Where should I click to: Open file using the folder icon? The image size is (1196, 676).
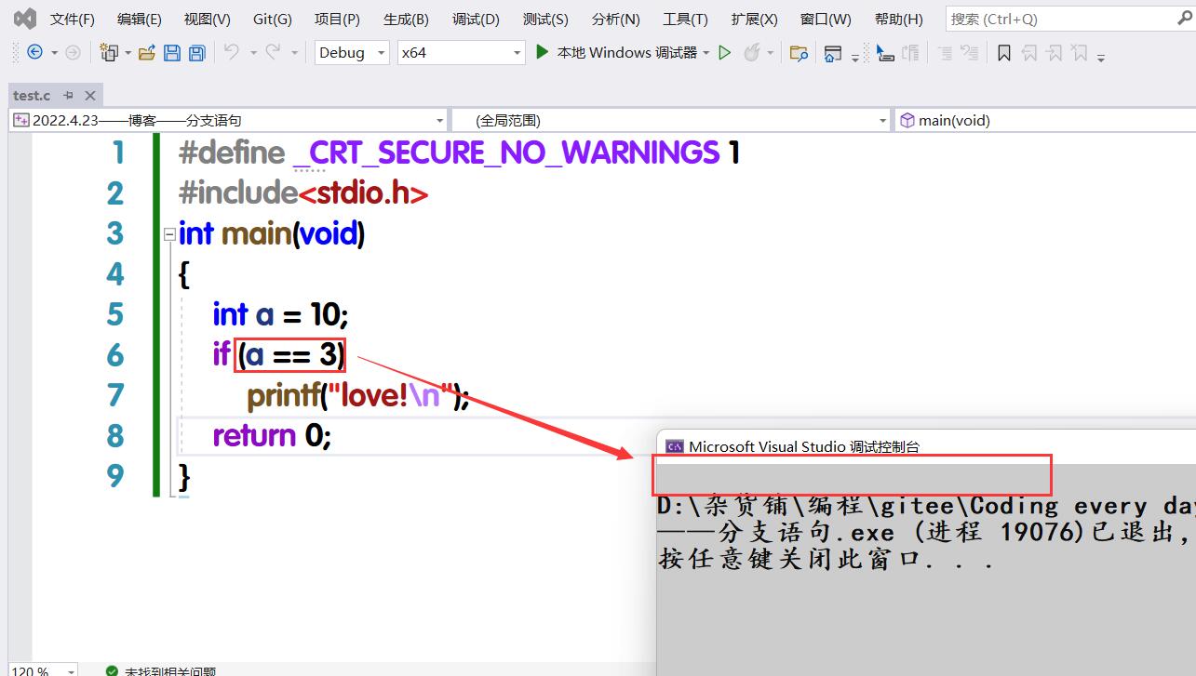tap(146, 53)
